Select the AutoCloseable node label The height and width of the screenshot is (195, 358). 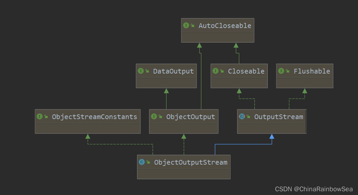tap(225, 26)
